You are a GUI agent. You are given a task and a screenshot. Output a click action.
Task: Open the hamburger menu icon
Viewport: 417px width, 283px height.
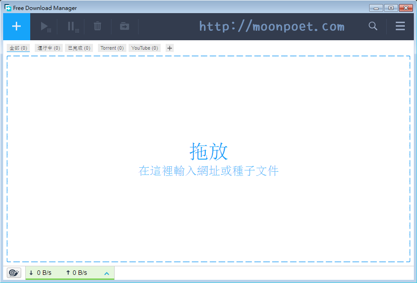pos(400,26)
